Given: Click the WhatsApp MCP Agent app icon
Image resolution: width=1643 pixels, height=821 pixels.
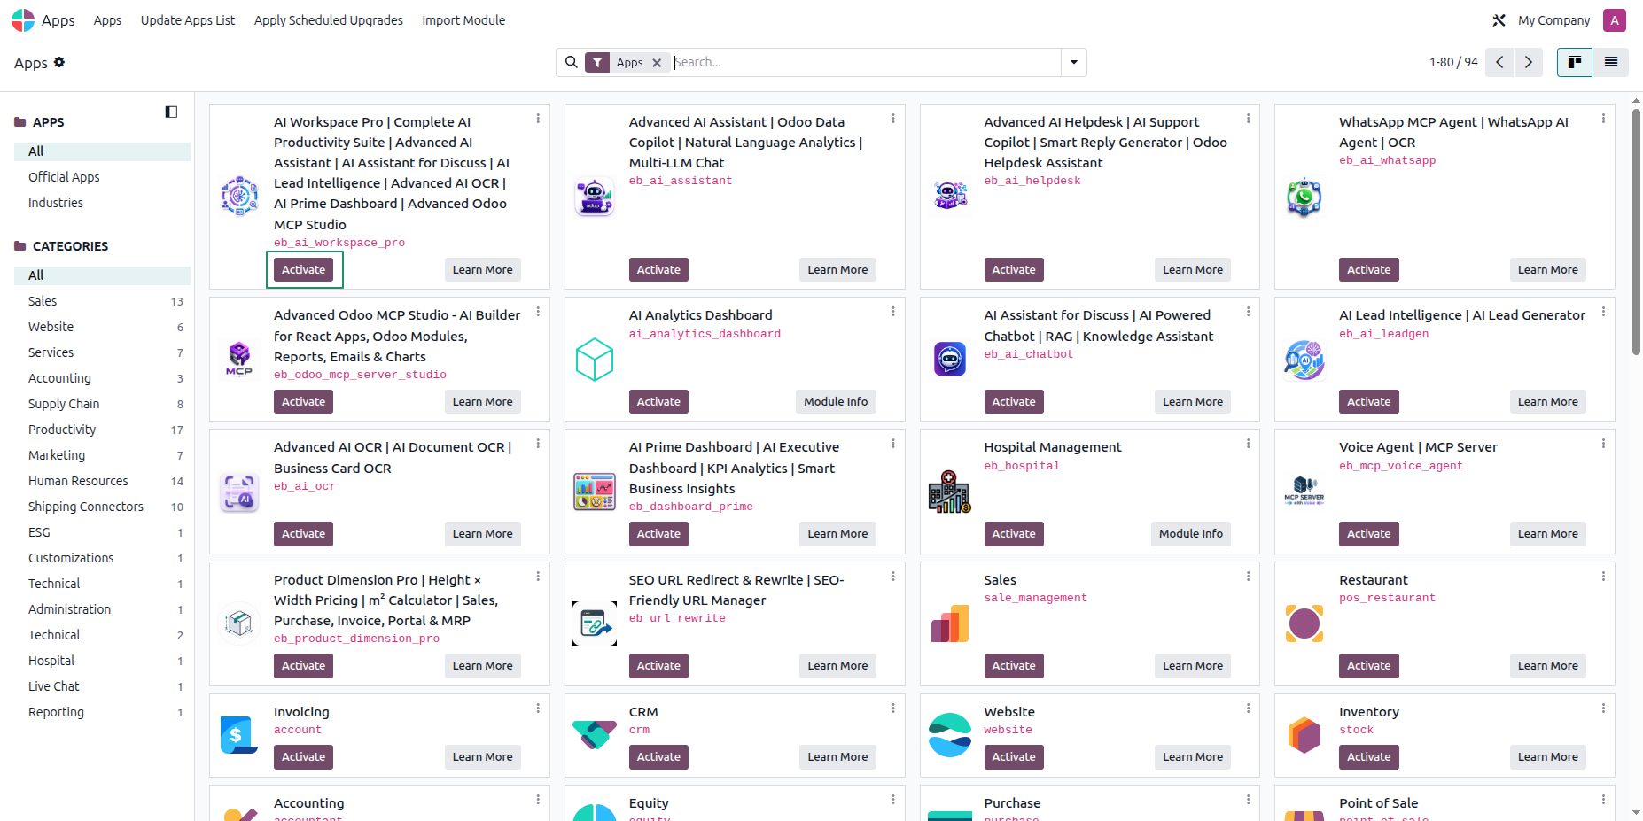Looking at the screenshot, I should (x=1304, y=197).
